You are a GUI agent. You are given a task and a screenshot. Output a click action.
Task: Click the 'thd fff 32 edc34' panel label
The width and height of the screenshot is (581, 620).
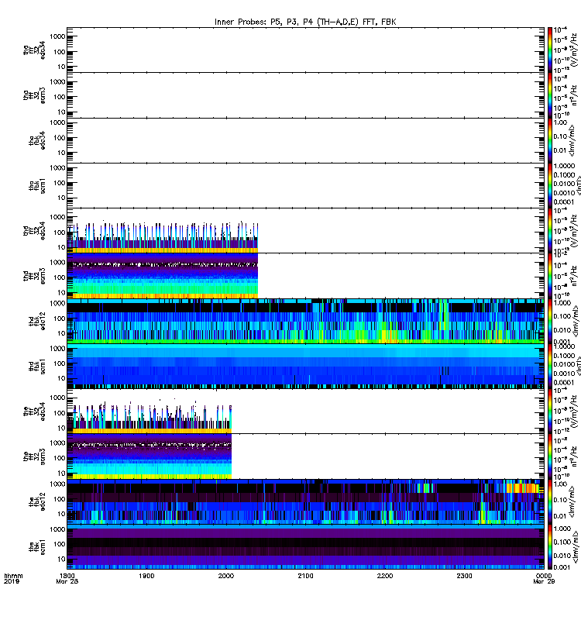point(34,230)
